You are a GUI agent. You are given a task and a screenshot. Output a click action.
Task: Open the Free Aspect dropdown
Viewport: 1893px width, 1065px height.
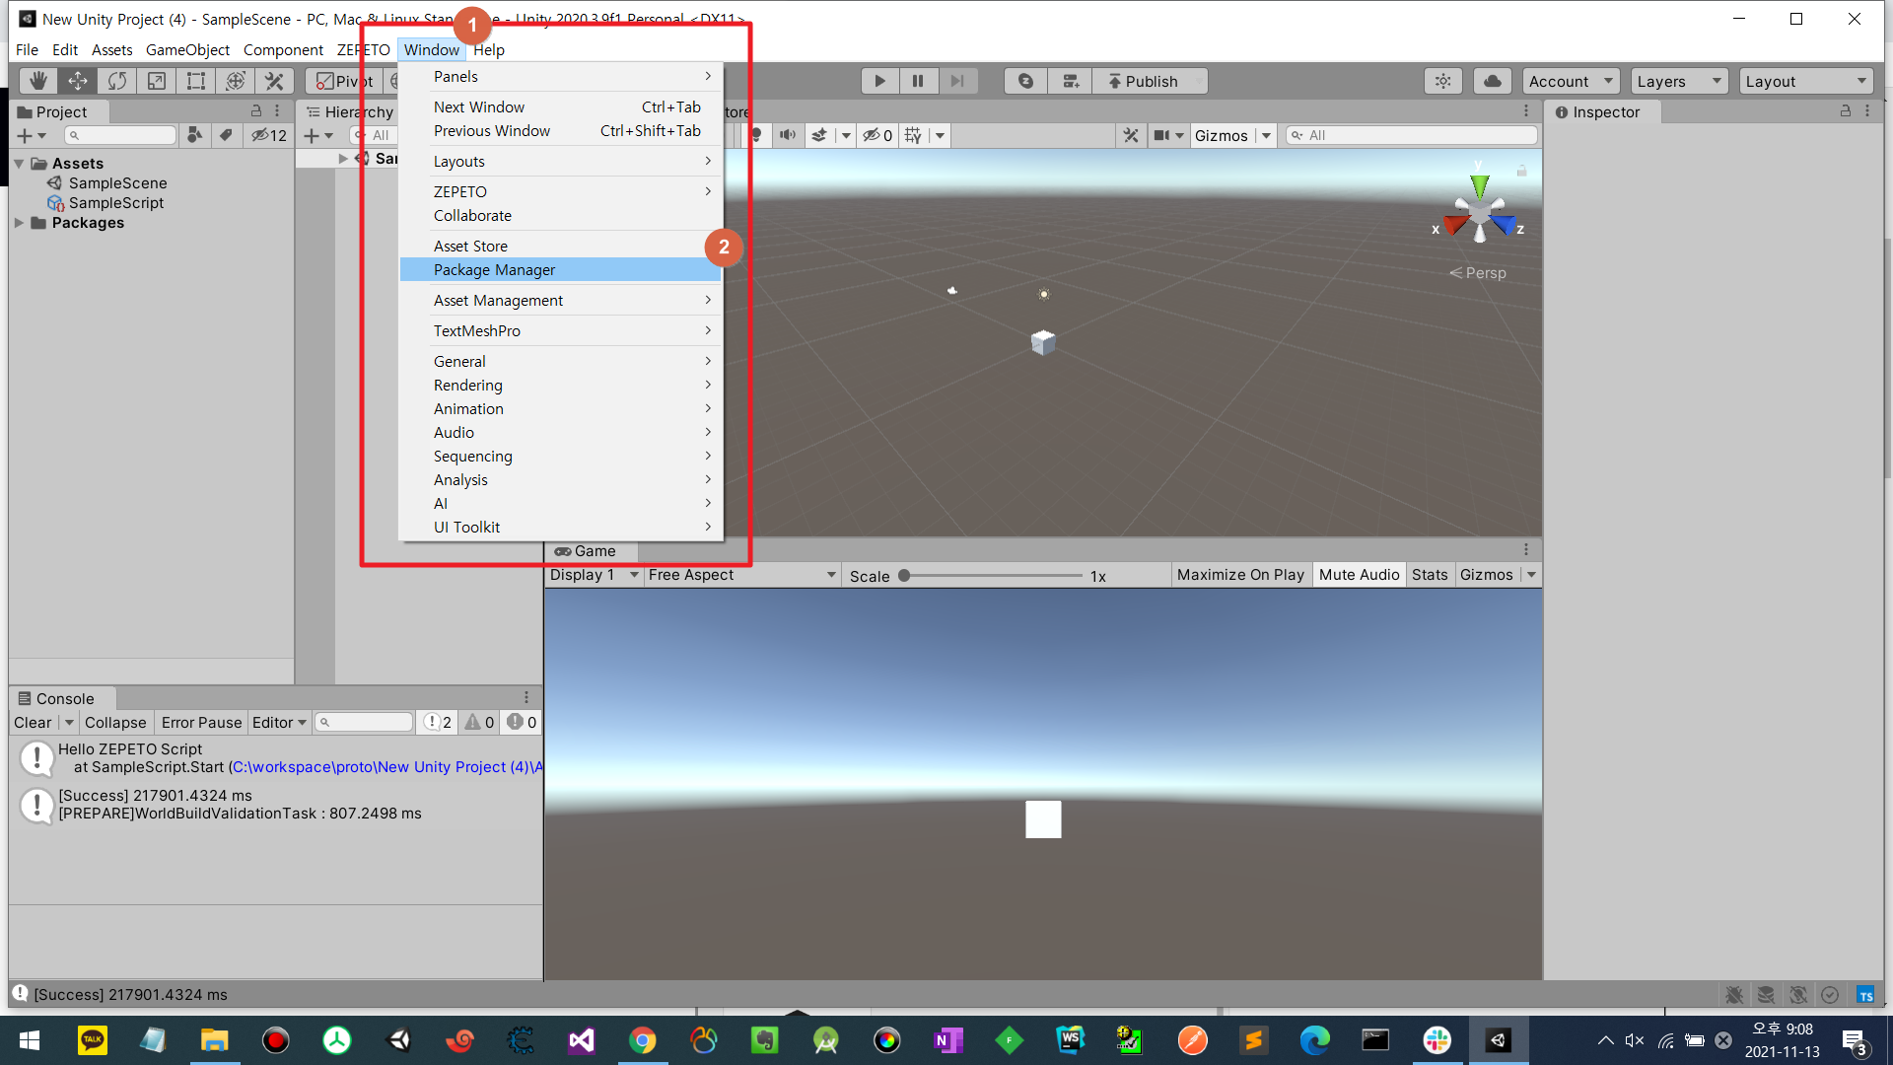(x=741, y=575)
